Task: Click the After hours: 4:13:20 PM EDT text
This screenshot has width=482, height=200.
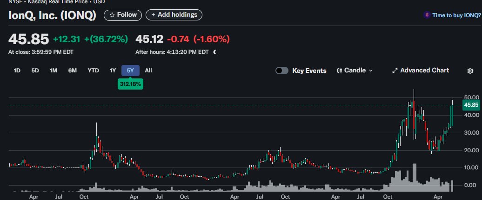Action: (172, 52)
